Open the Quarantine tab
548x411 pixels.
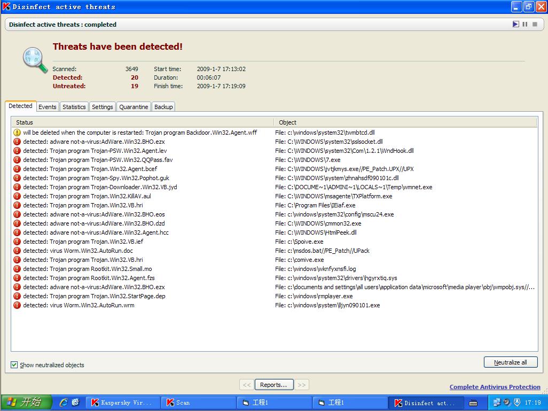click(x=134, y=107)
